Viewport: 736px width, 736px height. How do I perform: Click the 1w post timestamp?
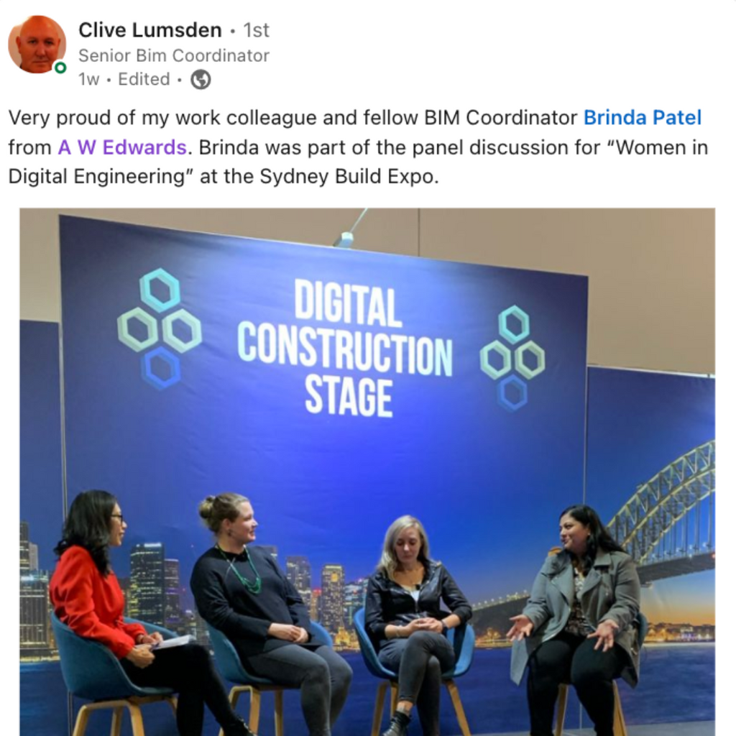tap(88, 79)
